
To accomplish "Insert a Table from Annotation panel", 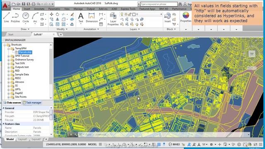I will tap(101, 24).
